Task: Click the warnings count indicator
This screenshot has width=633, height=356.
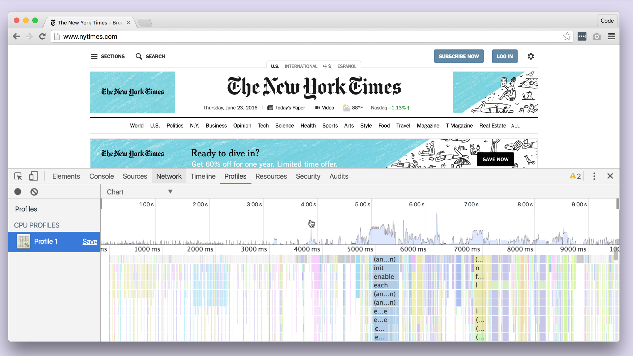Action: (576, 176)
